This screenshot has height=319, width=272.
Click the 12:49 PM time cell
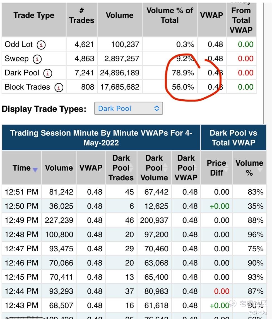tap(21, 220)
